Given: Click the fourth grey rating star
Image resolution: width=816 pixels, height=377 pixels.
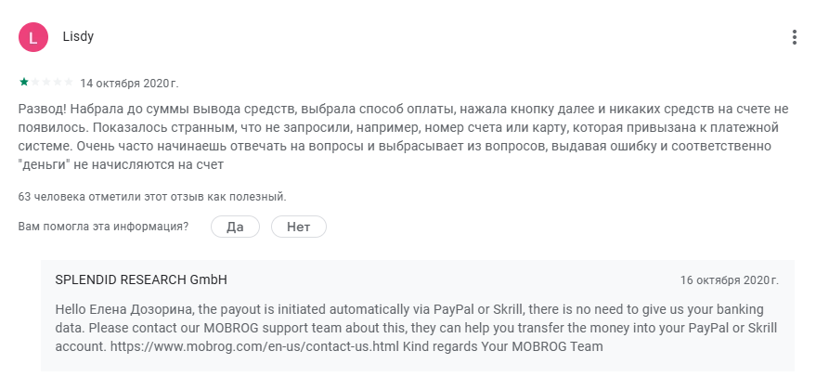Looking at the screenshot, I should (58, 81).
